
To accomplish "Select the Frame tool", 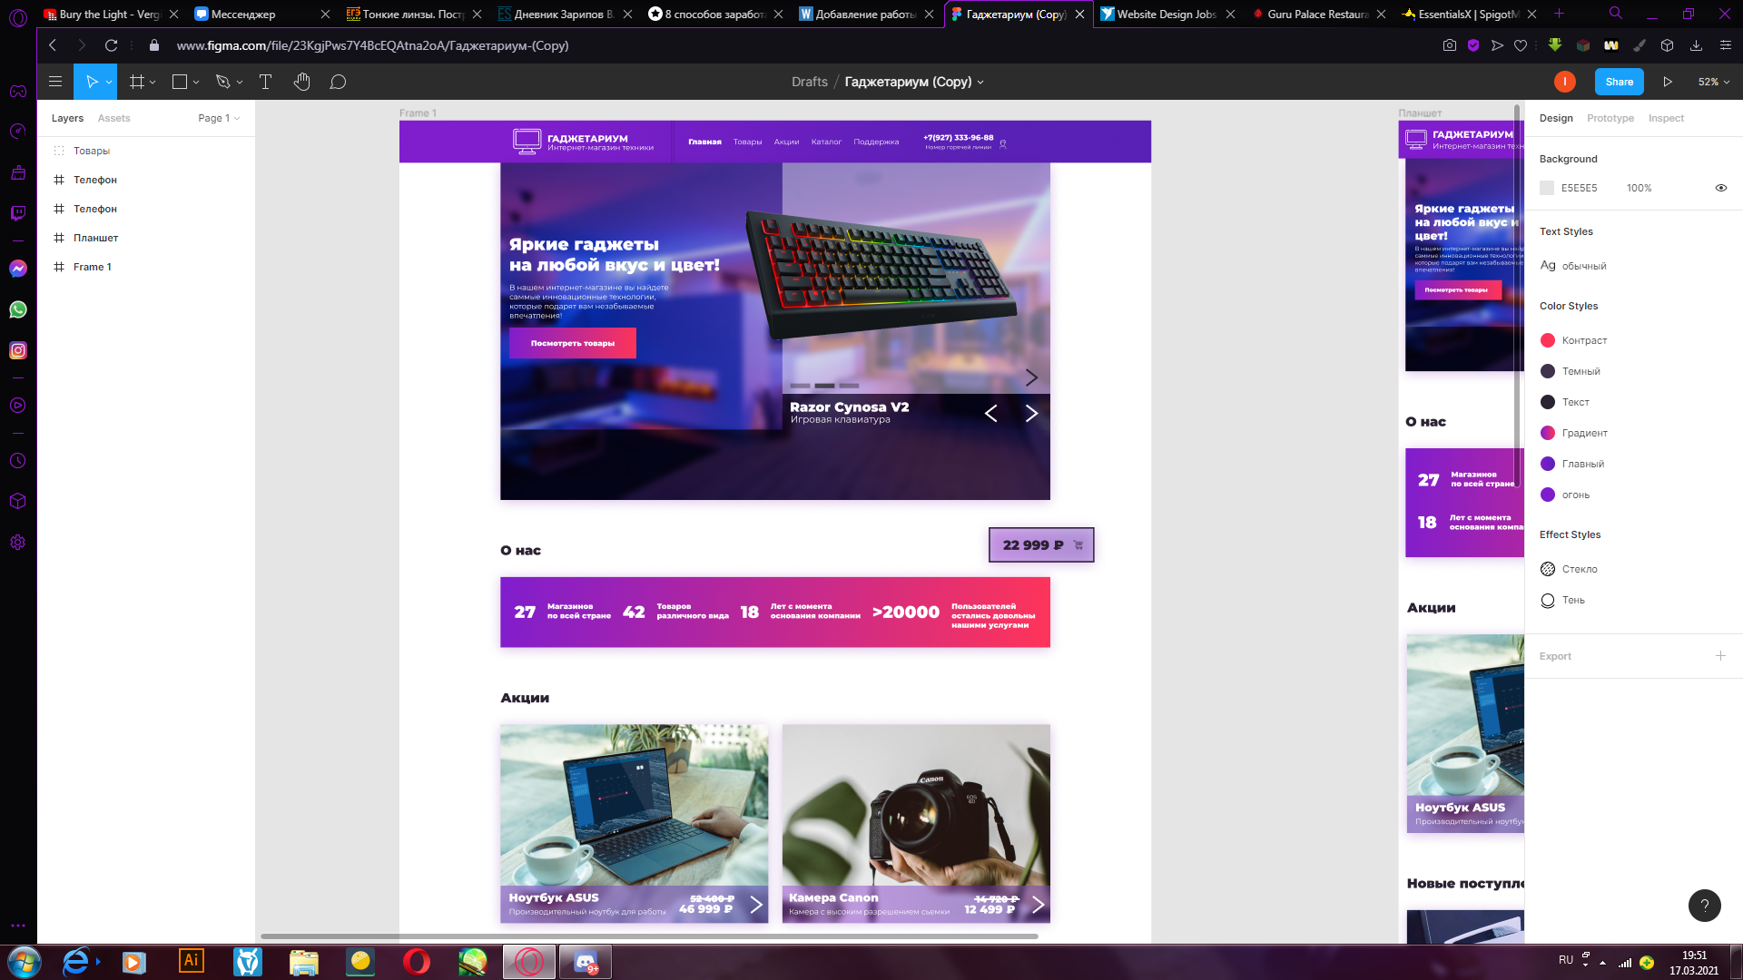I will pyautogui.click(x=137, y=82).
